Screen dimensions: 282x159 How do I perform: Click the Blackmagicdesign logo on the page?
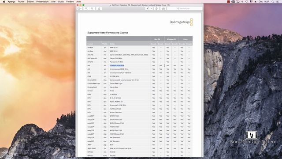pyautogui.click(x=181, y=22)
